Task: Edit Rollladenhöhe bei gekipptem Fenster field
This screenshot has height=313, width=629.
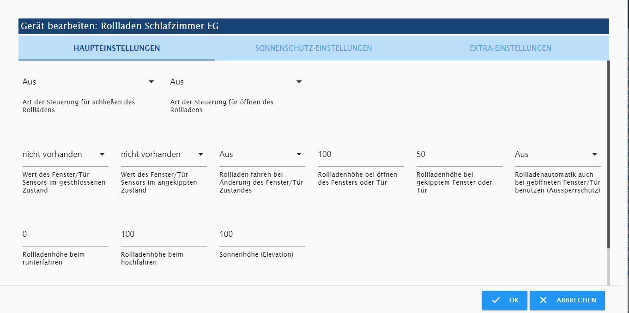Action: 459,154
